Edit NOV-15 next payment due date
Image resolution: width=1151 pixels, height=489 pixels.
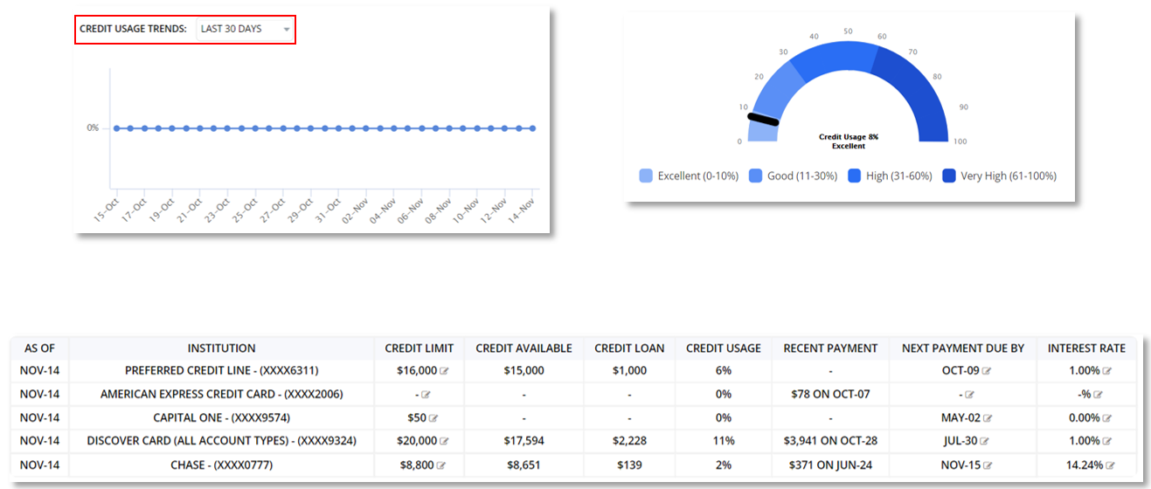988,465
